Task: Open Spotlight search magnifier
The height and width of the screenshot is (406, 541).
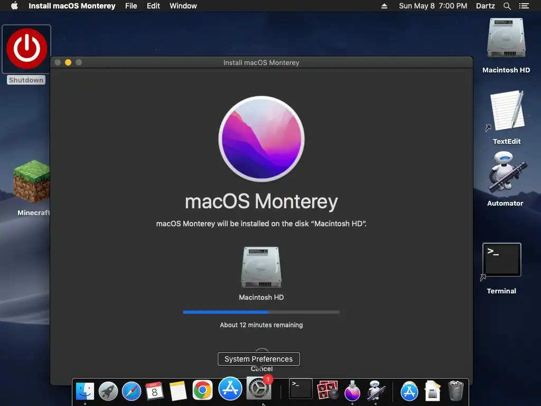Action: point(507,6)
